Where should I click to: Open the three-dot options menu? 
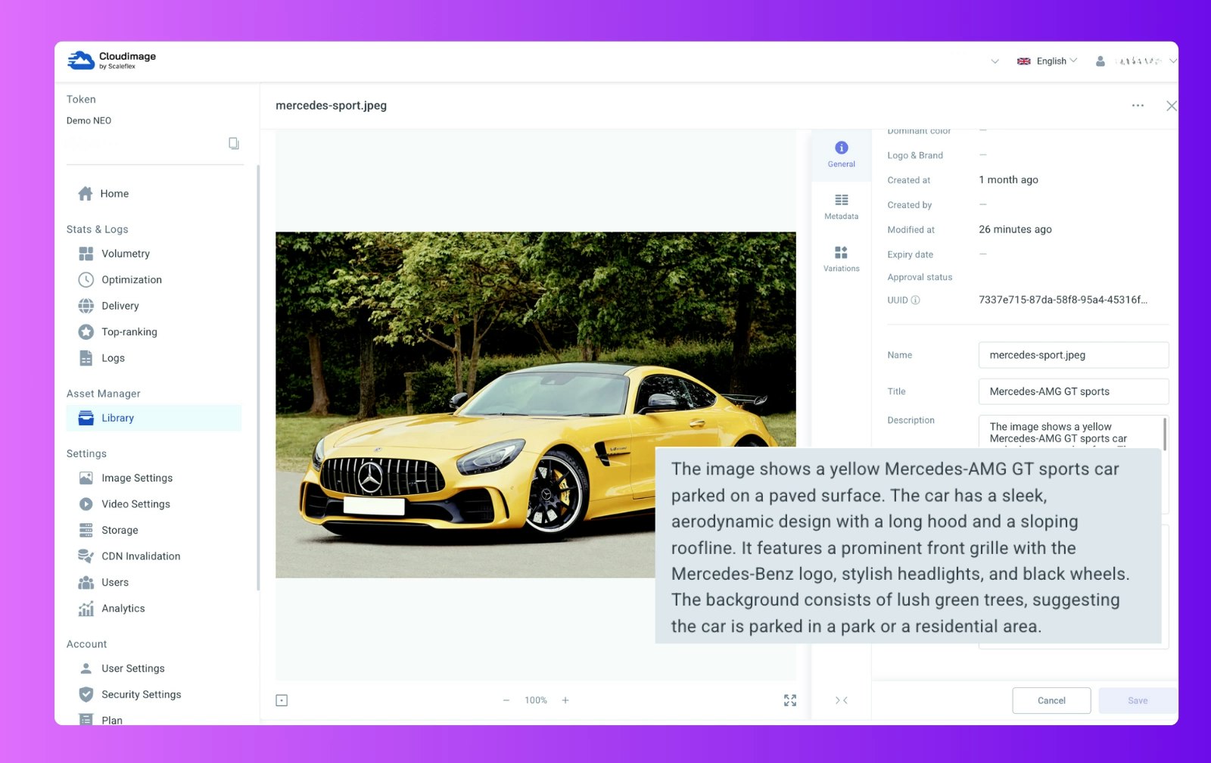(1138, 106)
